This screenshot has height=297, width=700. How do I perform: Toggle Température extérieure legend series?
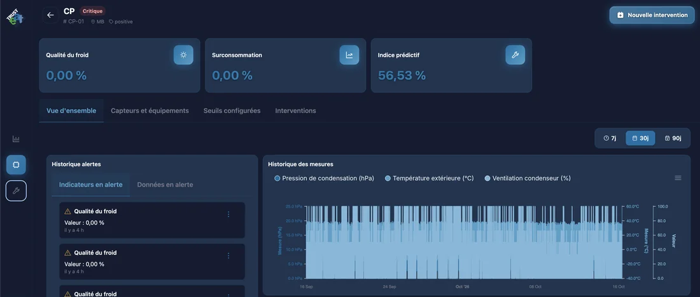click(x=429, y=178)
